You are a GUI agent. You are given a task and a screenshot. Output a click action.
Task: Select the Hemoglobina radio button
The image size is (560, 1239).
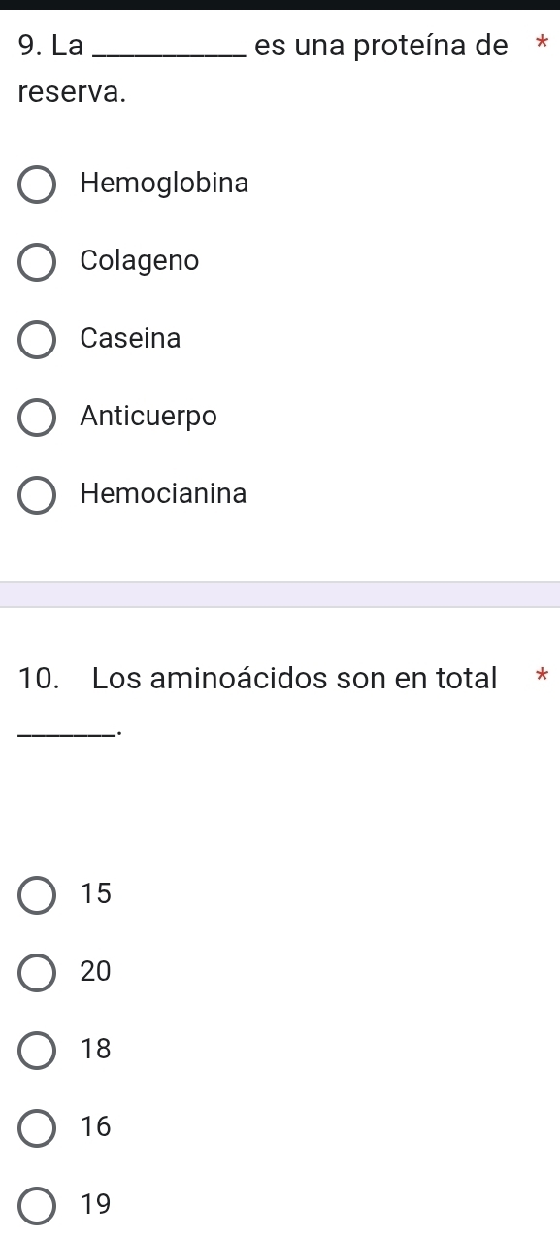tap(36, 184)
